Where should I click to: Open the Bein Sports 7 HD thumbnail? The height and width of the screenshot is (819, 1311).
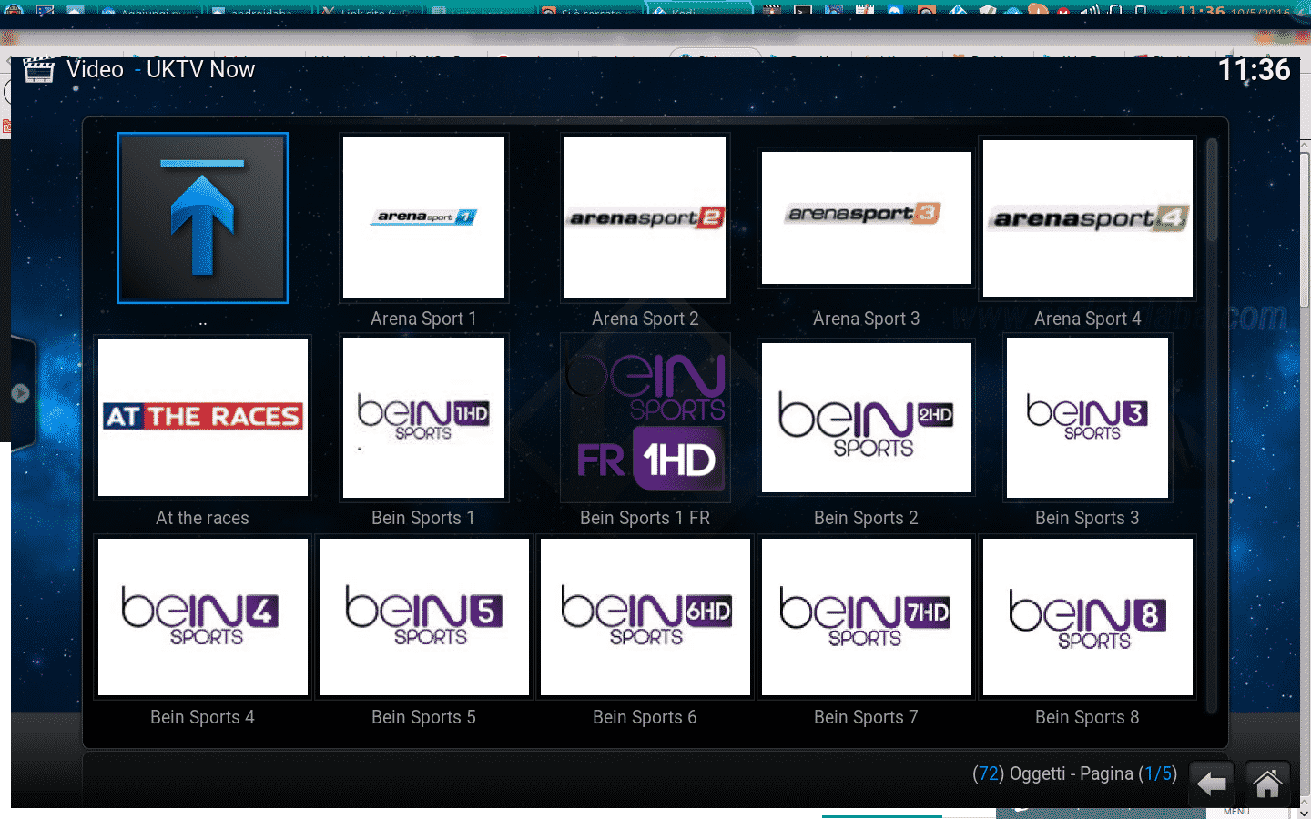[x=866, y=617]
